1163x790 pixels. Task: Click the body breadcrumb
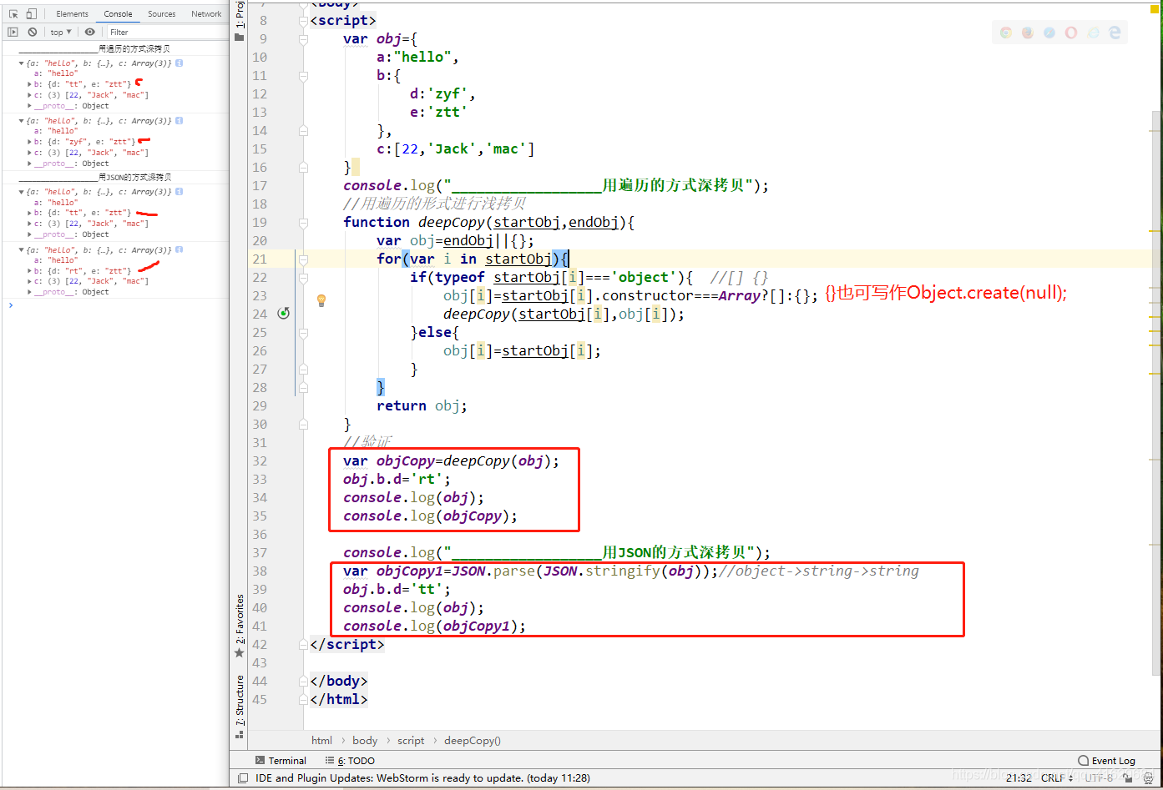(365, 741)
